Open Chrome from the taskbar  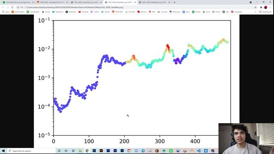[x=87, y=151]
